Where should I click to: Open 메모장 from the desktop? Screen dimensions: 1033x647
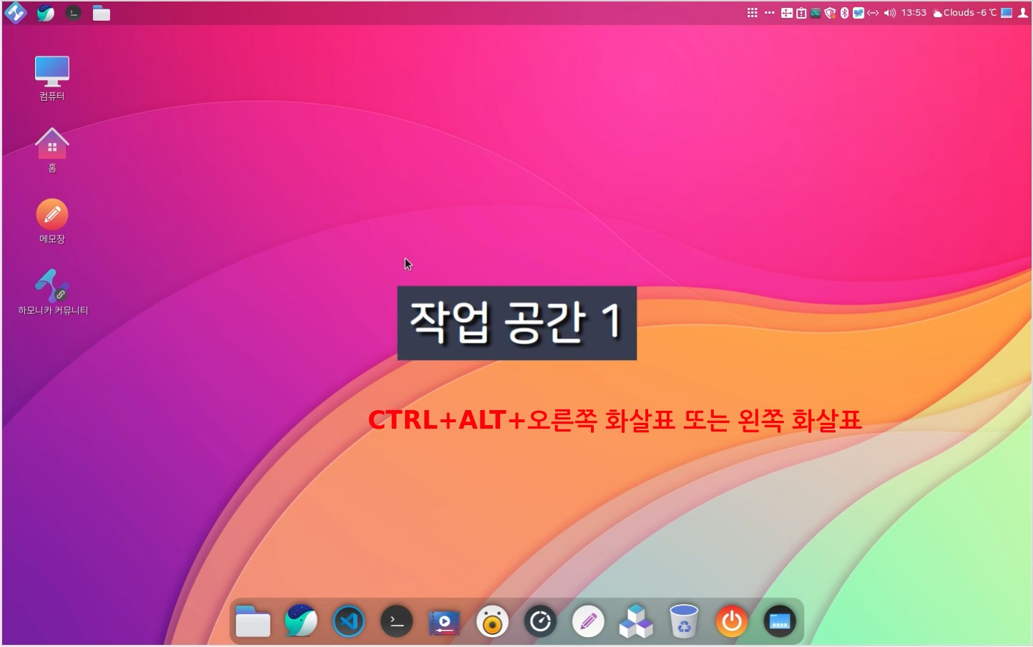[x=52, y=215]
